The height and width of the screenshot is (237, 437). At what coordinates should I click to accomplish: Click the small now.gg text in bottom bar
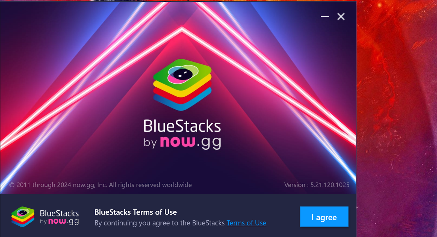pyautogui.click(x=63, y=221)
